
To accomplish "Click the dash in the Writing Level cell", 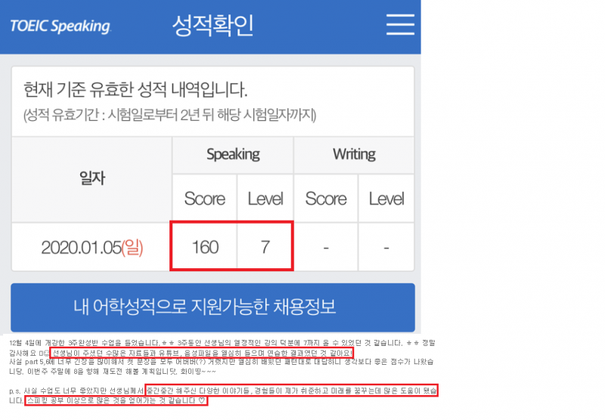I will [x=386, y=247].
